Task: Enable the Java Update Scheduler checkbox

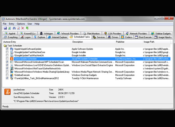Action: 7,58
